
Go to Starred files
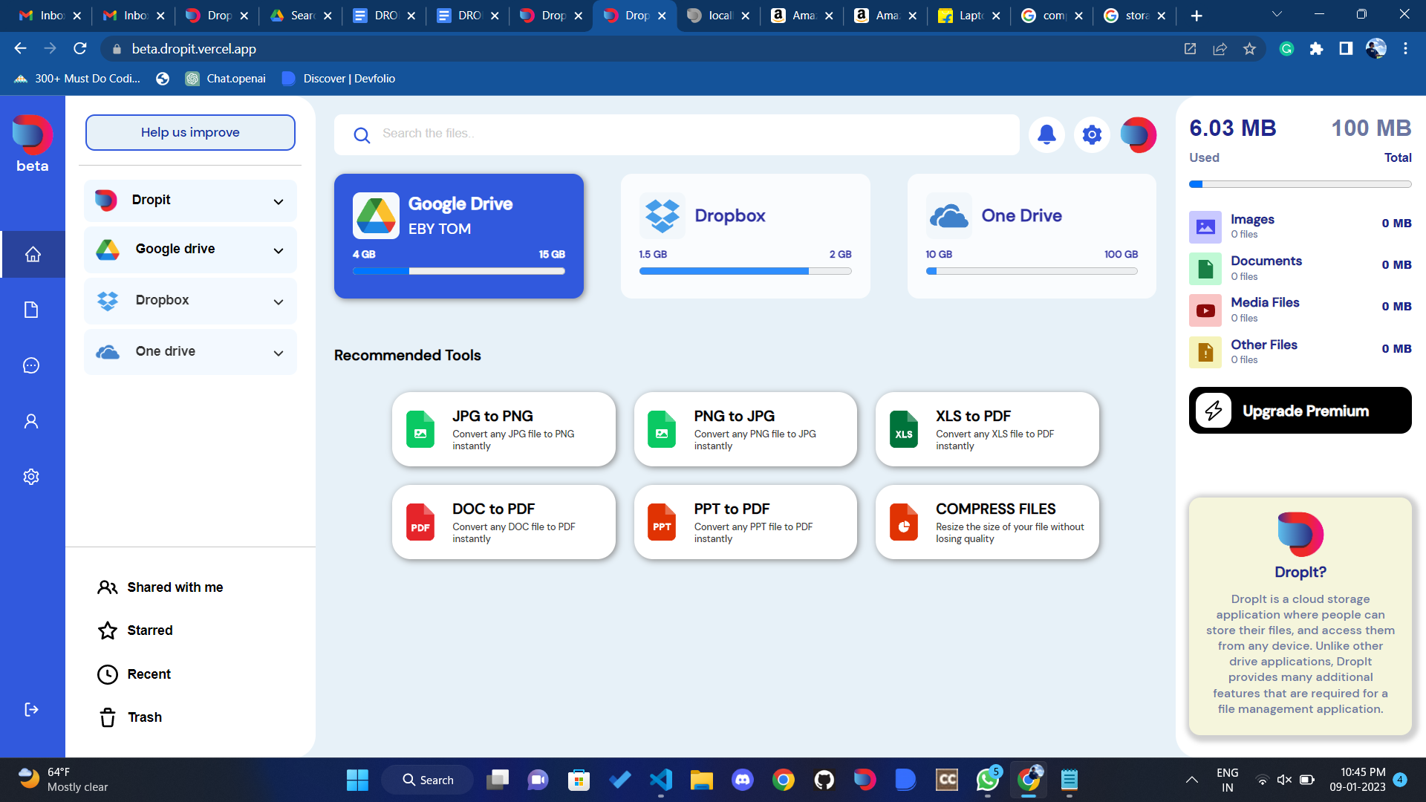(x=149, y=630)
